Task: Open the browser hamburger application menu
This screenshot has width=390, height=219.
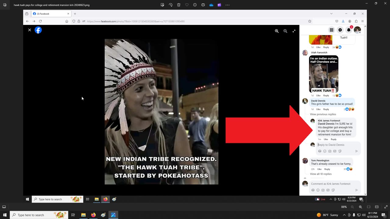Action: (363, 21)
